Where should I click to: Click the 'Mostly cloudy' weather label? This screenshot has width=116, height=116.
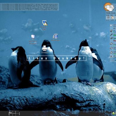111,13
